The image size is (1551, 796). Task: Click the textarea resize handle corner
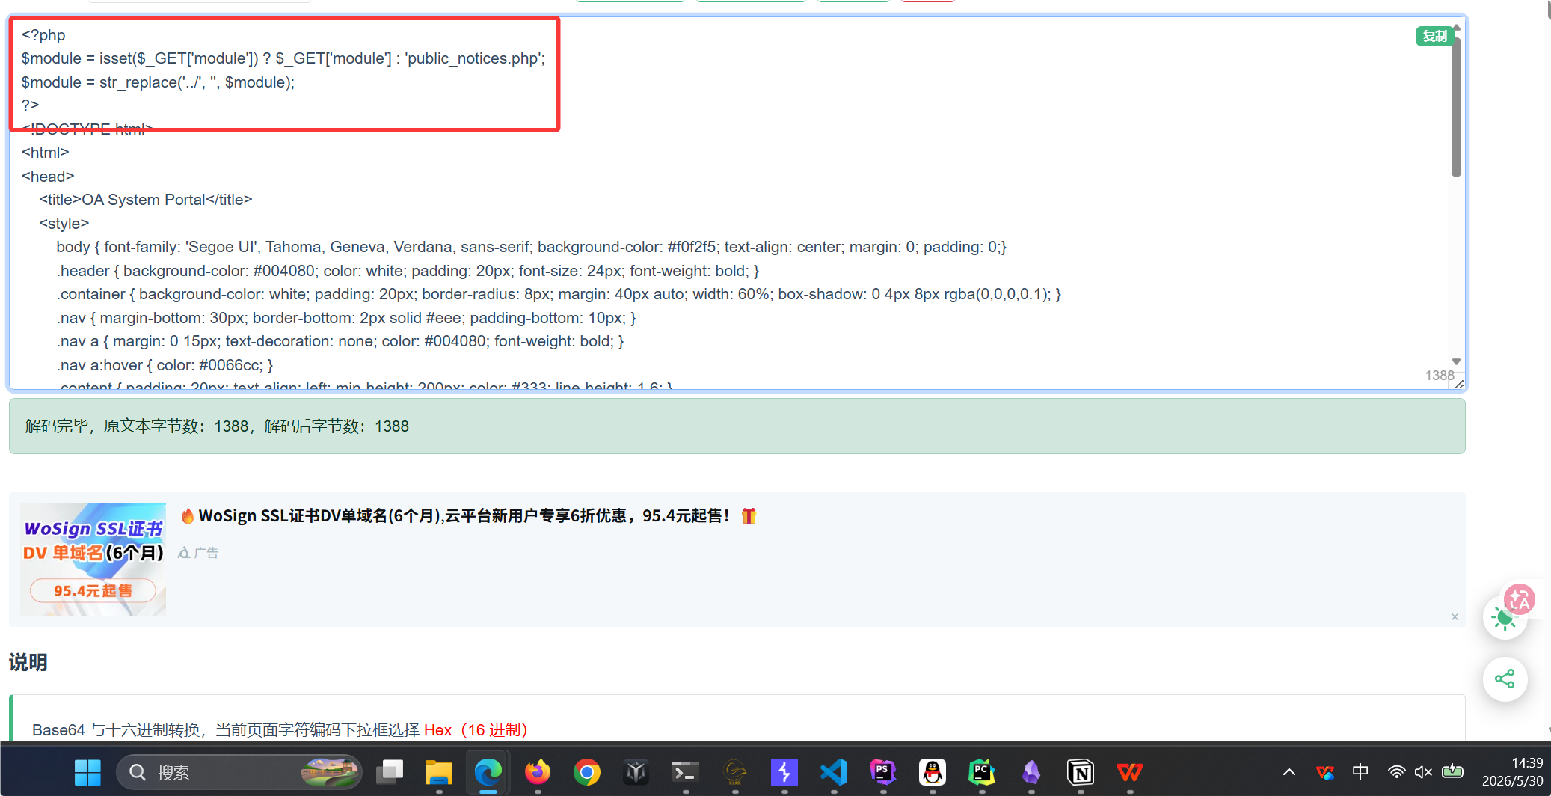pos(1459,384)
